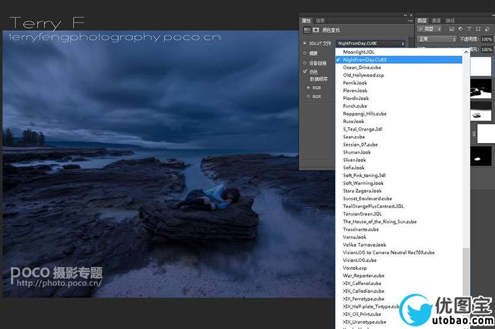Screen dimensions: 495x329
Task: Switch to the 信息 info tab
Action: click(320, 20)
